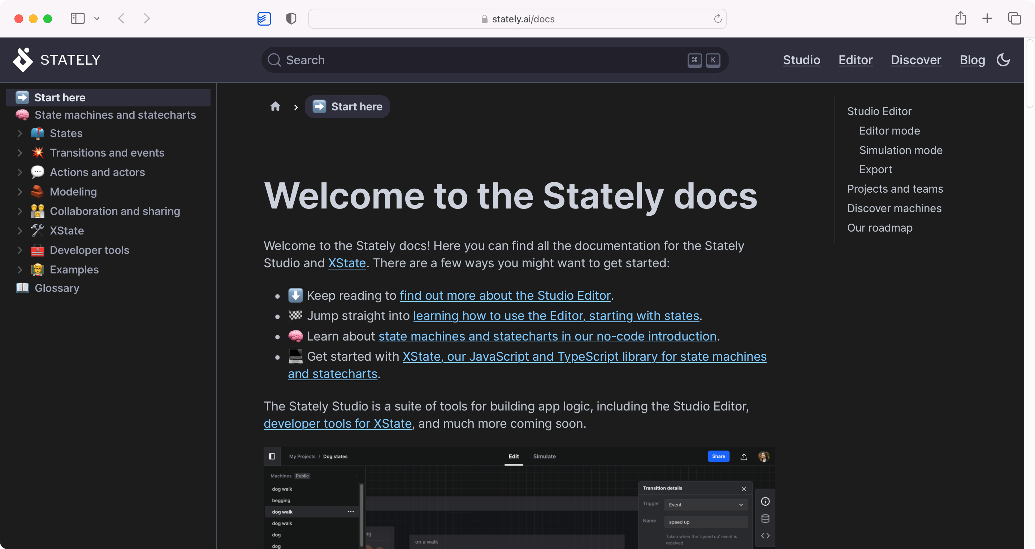Open the Blog nav link
Viewport: 1035px width, 549px height.
[972, 60]
